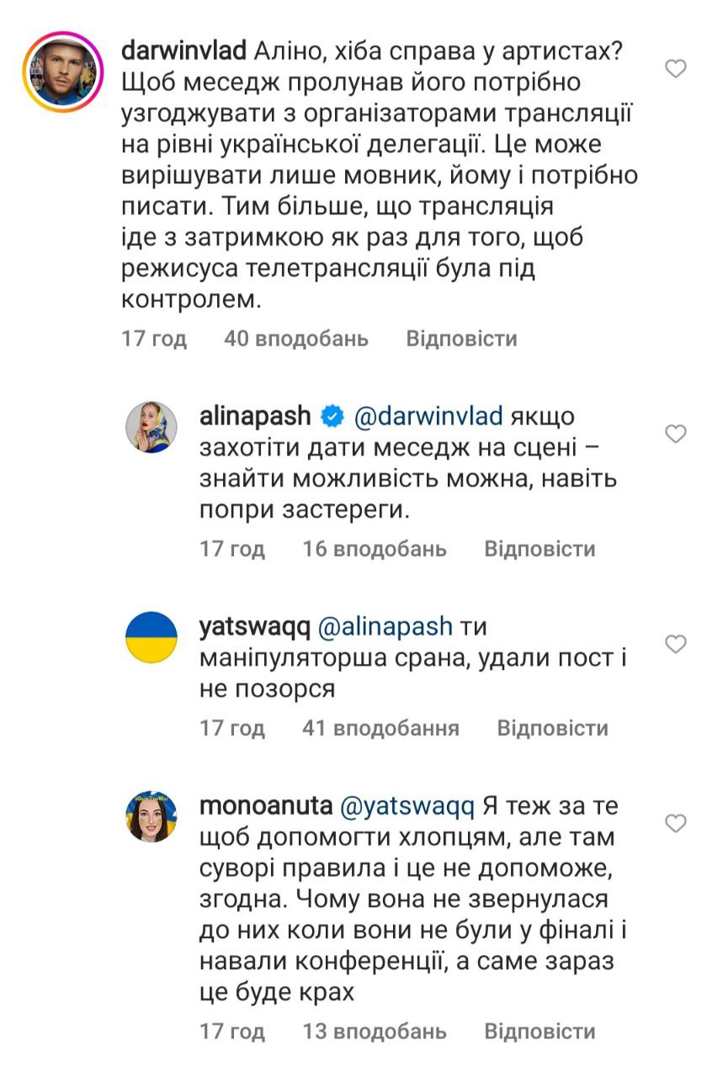Tap the heart on yatswaqq's comment
The width and height of the screenshot is (728, 1077).
click(677, 645)
